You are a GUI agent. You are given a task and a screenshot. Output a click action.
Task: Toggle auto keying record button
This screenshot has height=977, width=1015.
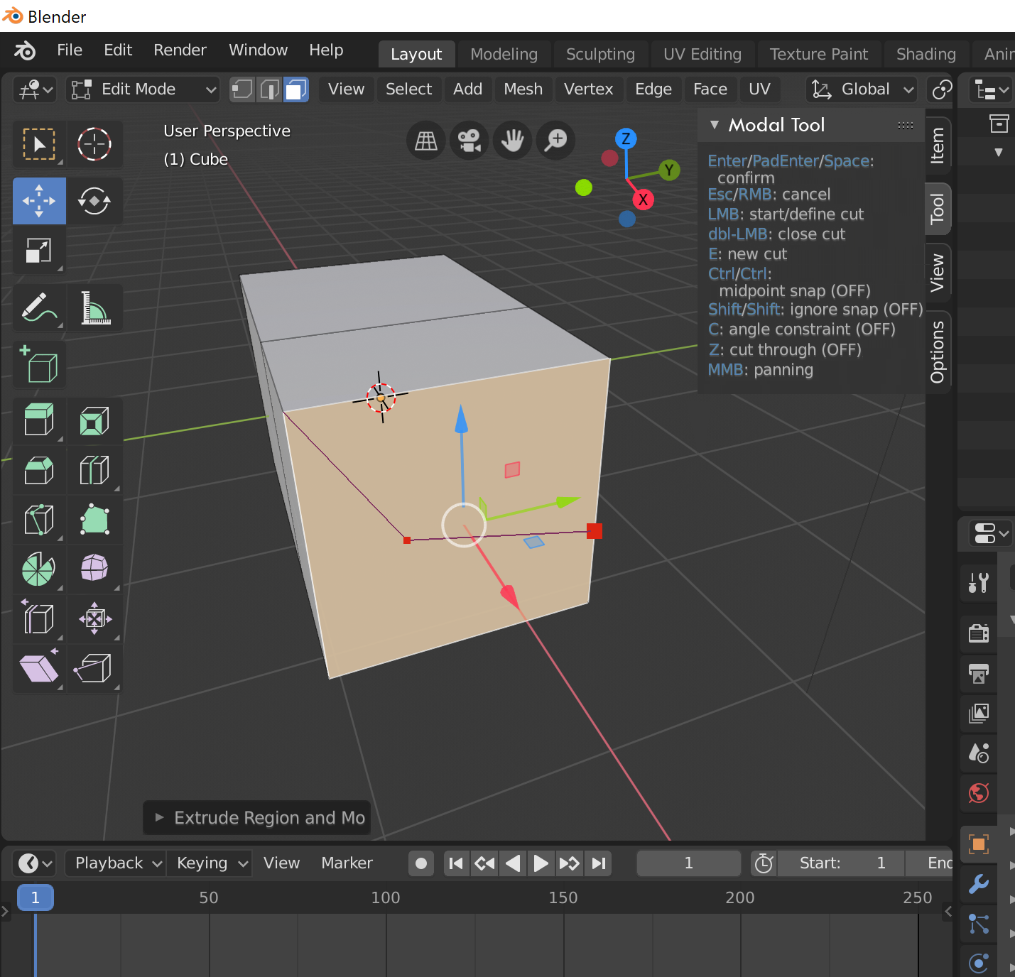coord(421,863)
